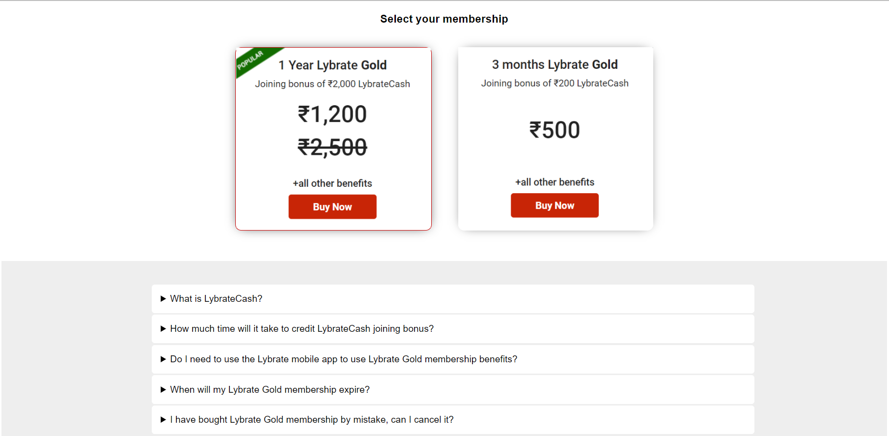The image size is (889, 436).
Task: Click the arrow icon on the joining bonus credit question
Action: (163, 328)
